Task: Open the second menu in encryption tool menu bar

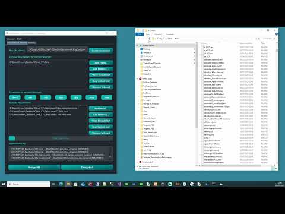Action: [20, 39]
